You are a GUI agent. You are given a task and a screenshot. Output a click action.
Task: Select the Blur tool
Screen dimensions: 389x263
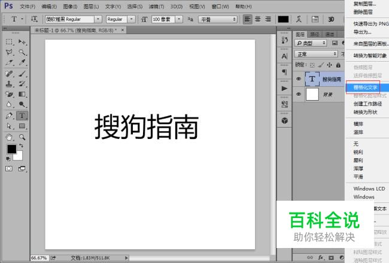tap(9, 104)
